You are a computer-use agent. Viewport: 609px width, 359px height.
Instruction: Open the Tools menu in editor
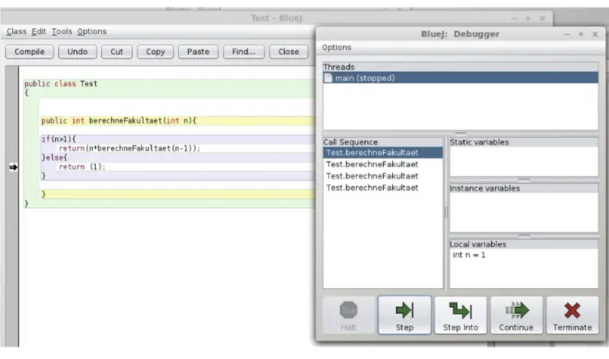pos(62,31)
